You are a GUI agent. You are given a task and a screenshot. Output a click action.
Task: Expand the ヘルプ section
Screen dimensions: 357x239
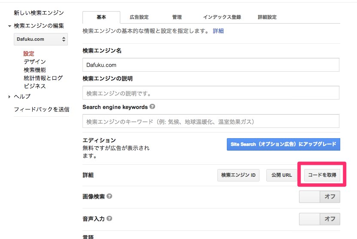tap(9, 97)
